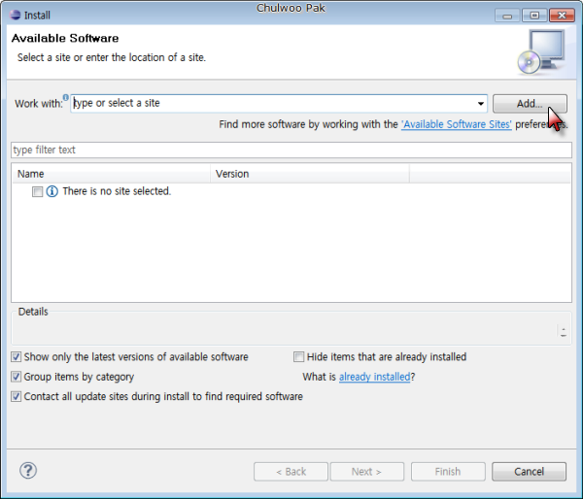This screenshot has height=499, width=583.
Task: Click the Add... button
Action: point(530,103)
